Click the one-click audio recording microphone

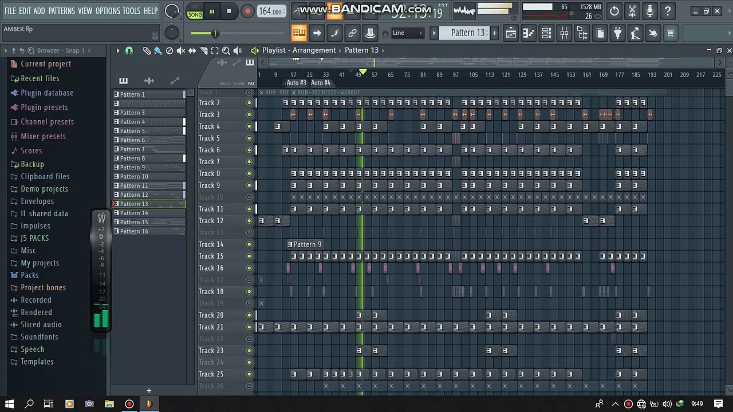649,11
